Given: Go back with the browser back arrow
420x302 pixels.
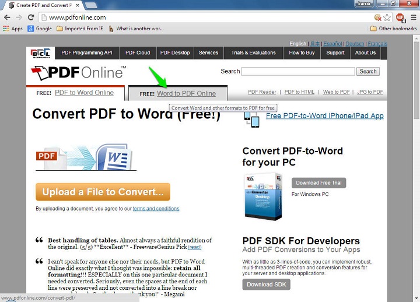Looking at the screenshot, I should pyautogui.click(x=7, y=17).
